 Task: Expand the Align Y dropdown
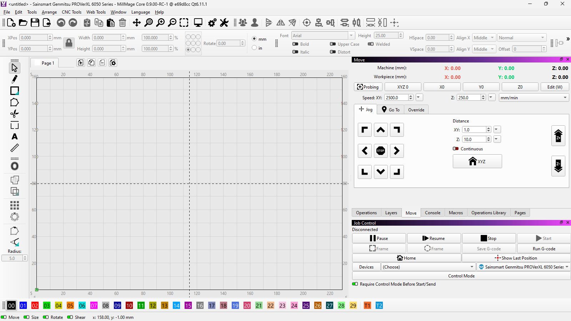click(484, 49)
